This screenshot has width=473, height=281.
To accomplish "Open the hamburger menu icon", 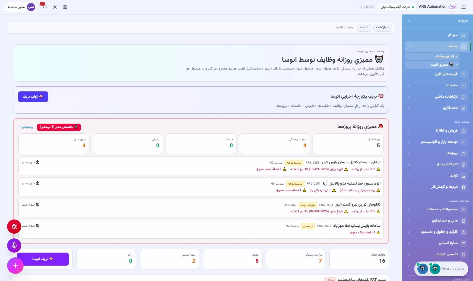I will click(x=464, y=7).
